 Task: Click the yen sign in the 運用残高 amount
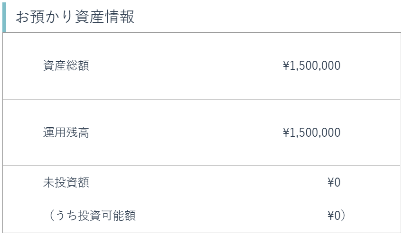[286, 132]
